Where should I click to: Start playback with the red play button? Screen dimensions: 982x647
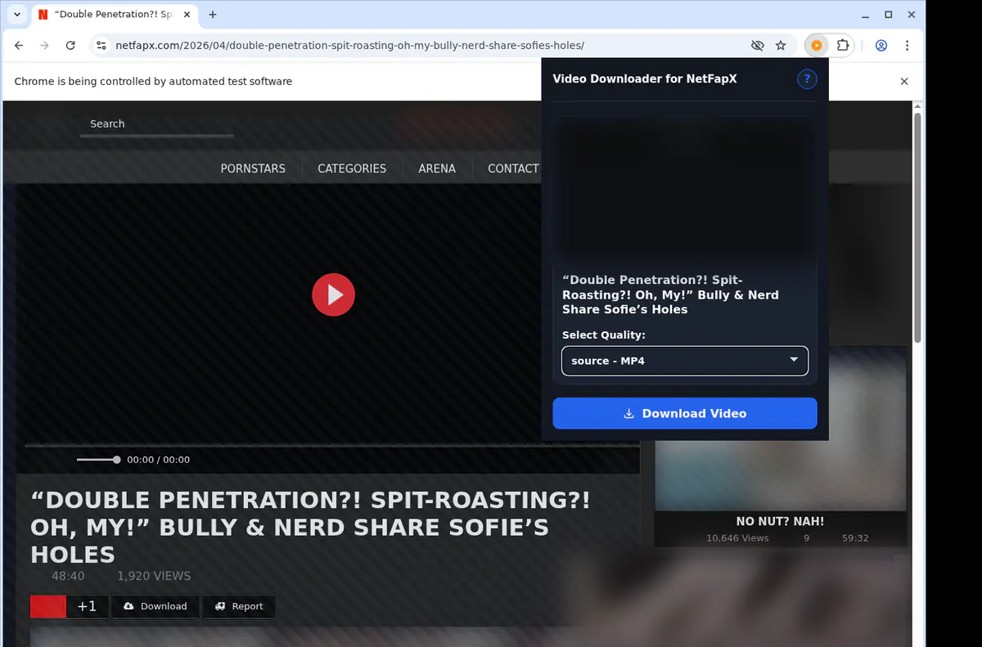(333, 294)
